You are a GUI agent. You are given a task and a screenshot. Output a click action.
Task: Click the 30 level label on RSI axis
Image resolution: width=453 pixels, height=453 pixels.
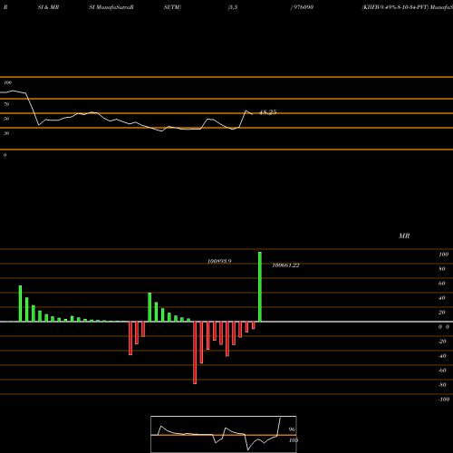(6, 133)
